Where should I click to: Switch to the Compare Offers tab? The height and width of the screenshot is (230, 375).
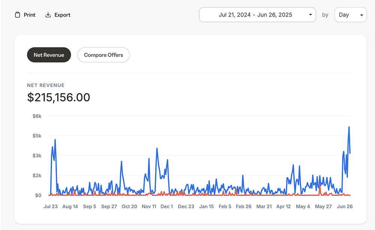tap(103, 55)
